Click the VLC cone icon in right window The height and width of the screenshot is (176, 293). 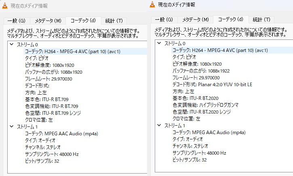pyautogui.click(x=152, y=4)
